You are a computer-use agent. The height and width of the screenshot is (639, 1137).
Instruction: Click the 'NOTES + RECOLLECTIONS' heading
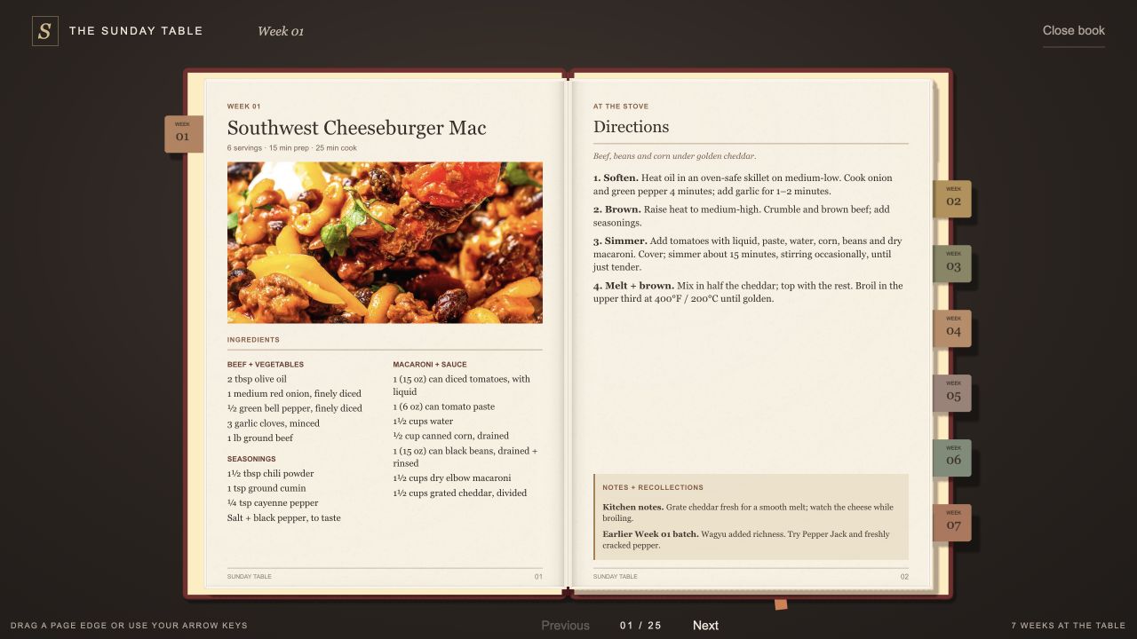click(653, 487)
